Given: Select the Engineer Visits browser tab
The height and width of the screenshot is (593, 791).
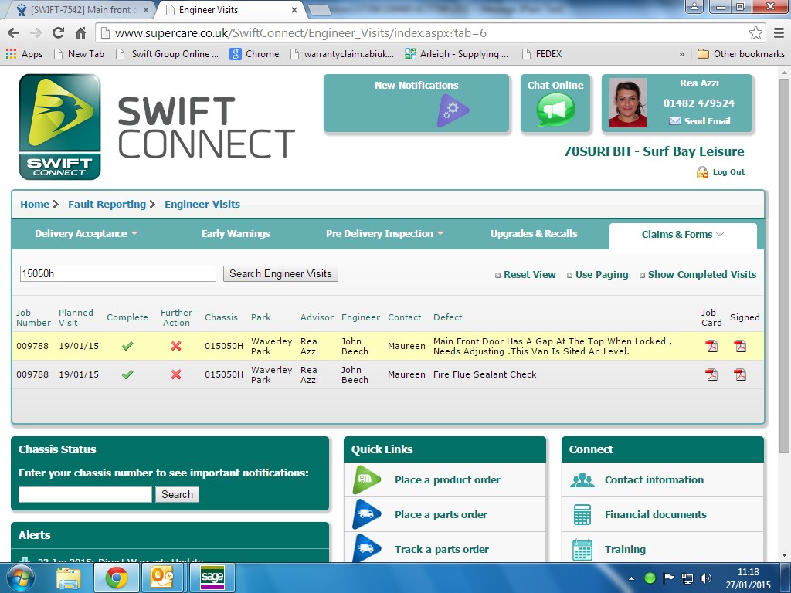Looking at the screenshot, I should point(229,9).
